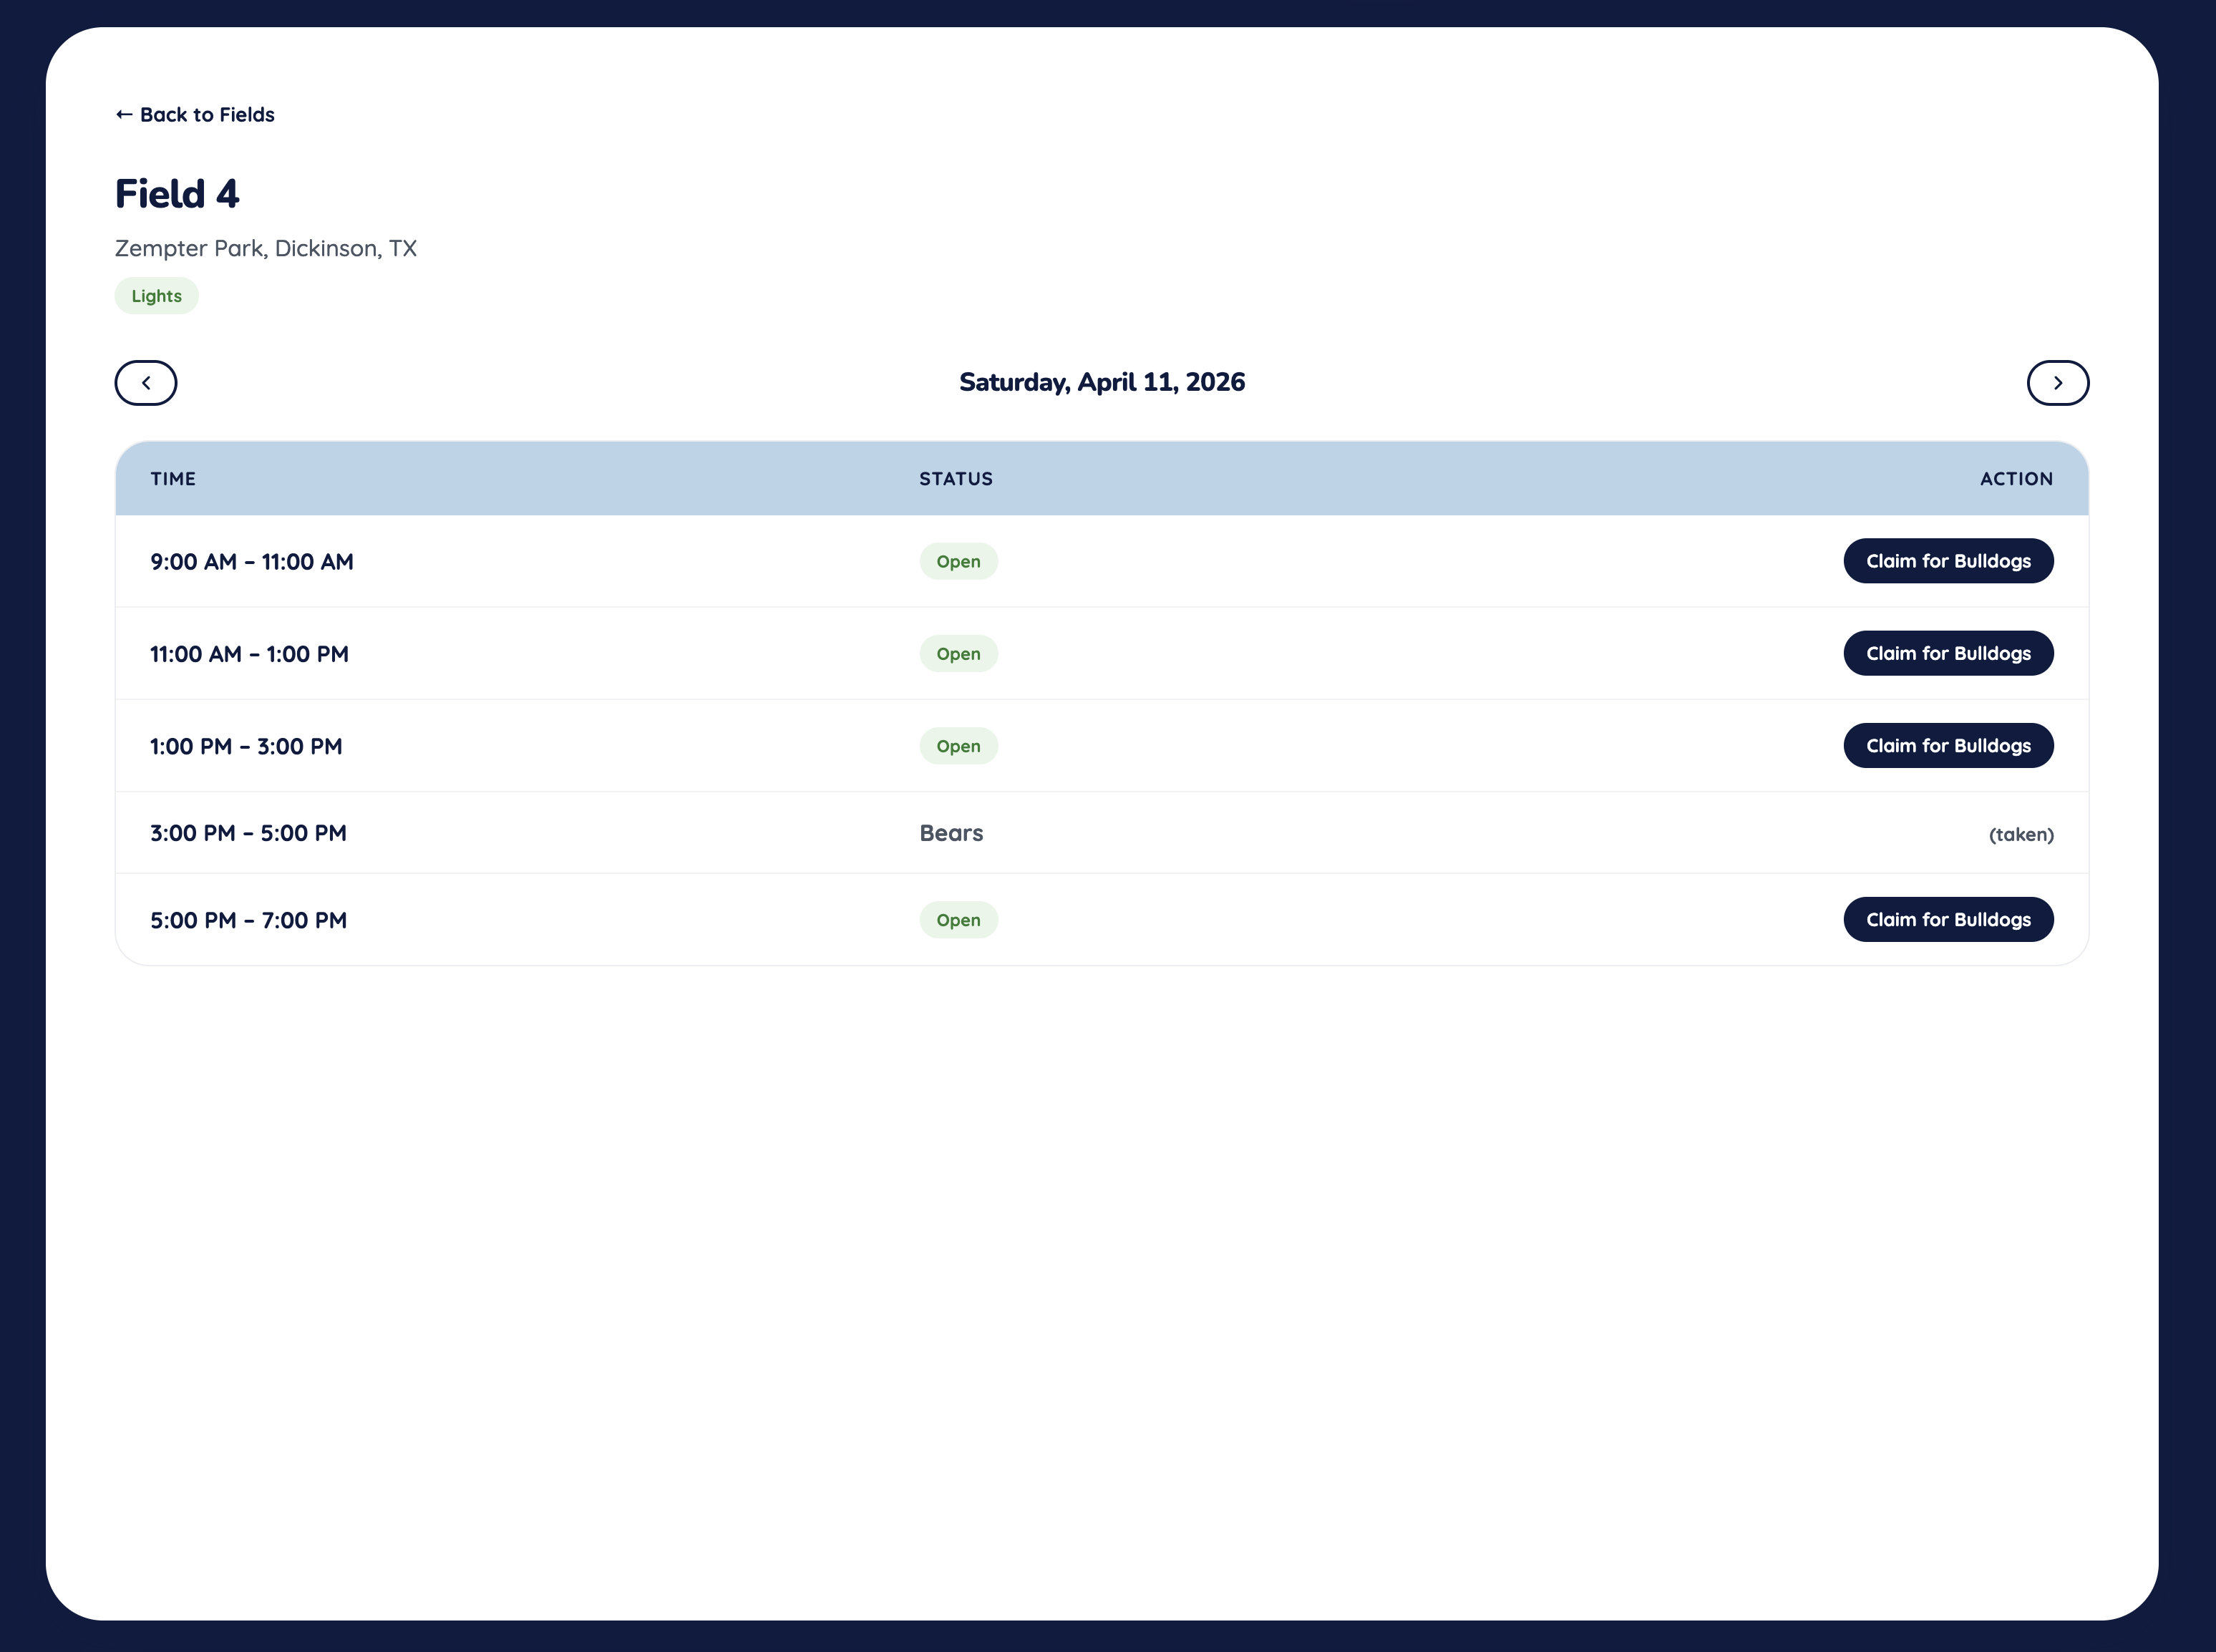Viewport: 2216px width, 1652px height.
Task: Click the Open badge in 11:00 AM row
Action: pyautogui.click(x=957, y=654)
